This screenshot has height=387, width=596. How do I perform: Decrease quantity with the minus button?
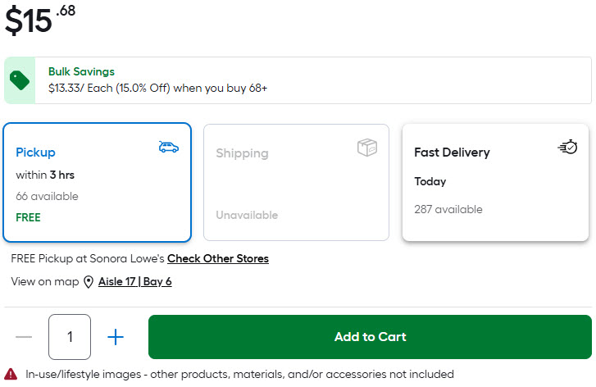tap(24, 337)
